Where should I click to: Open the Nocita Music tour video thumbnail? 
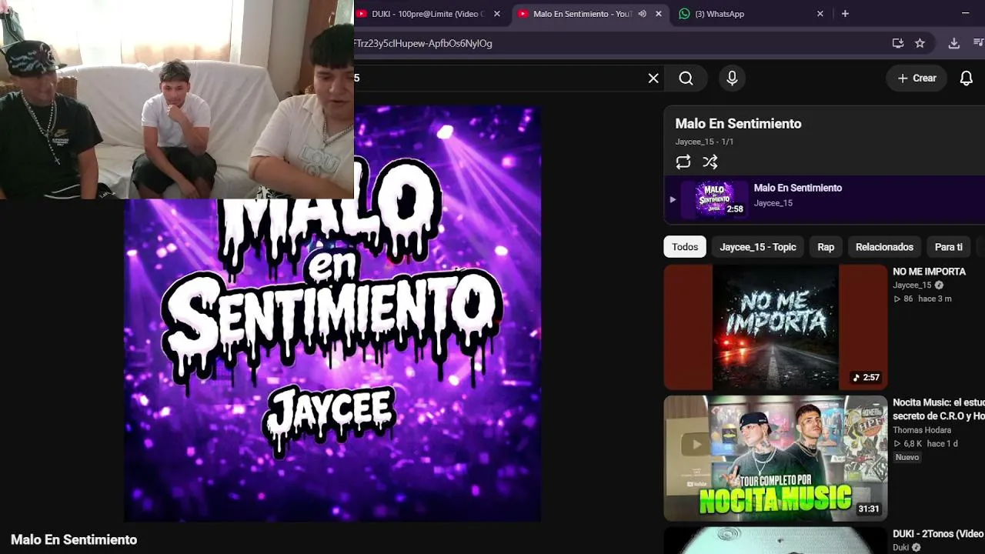click(776, 459)
